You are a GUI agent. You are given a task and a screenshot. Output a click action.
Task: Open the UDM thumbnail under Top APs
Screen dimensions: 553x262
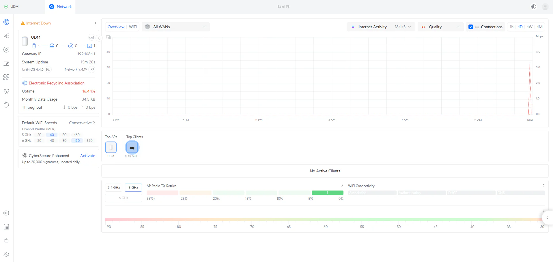pos(111,147)
